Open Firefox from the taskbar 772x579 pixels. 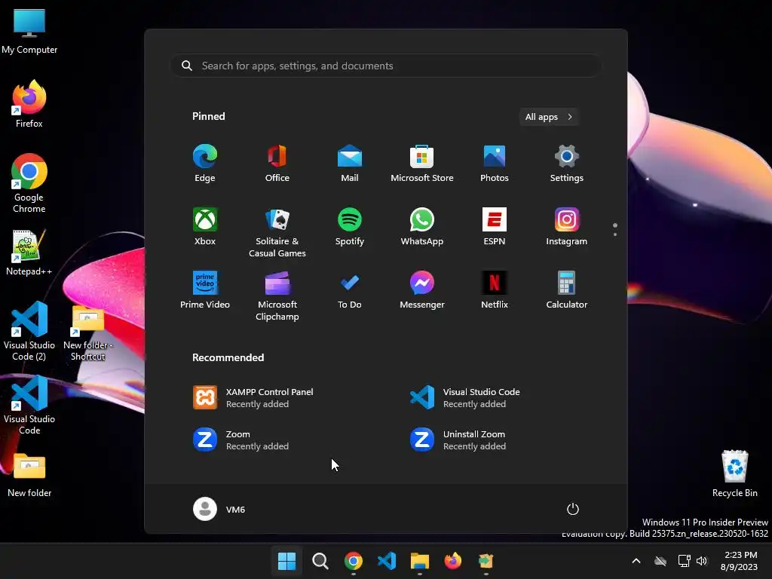[452, 561]
